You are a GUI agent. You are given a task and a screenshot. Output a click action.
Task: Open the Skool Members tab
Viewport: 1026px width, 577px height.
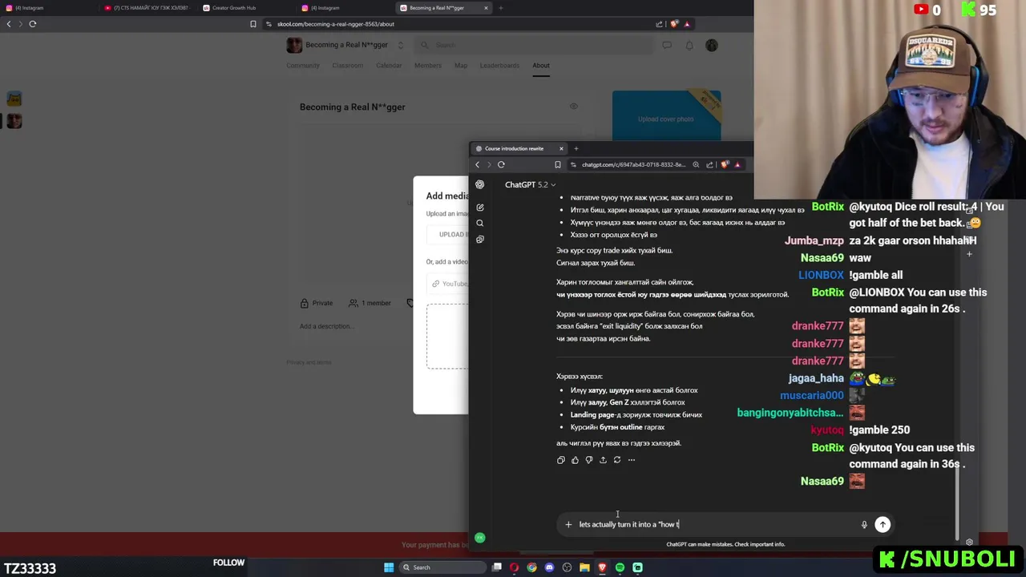coord(428,66)
